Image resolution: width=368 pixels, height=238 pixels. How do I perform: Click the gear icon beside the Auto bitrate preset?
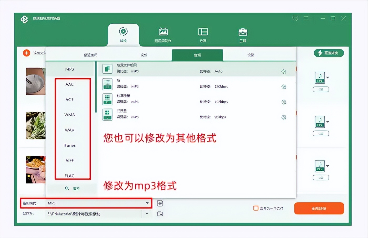(284, 71)
